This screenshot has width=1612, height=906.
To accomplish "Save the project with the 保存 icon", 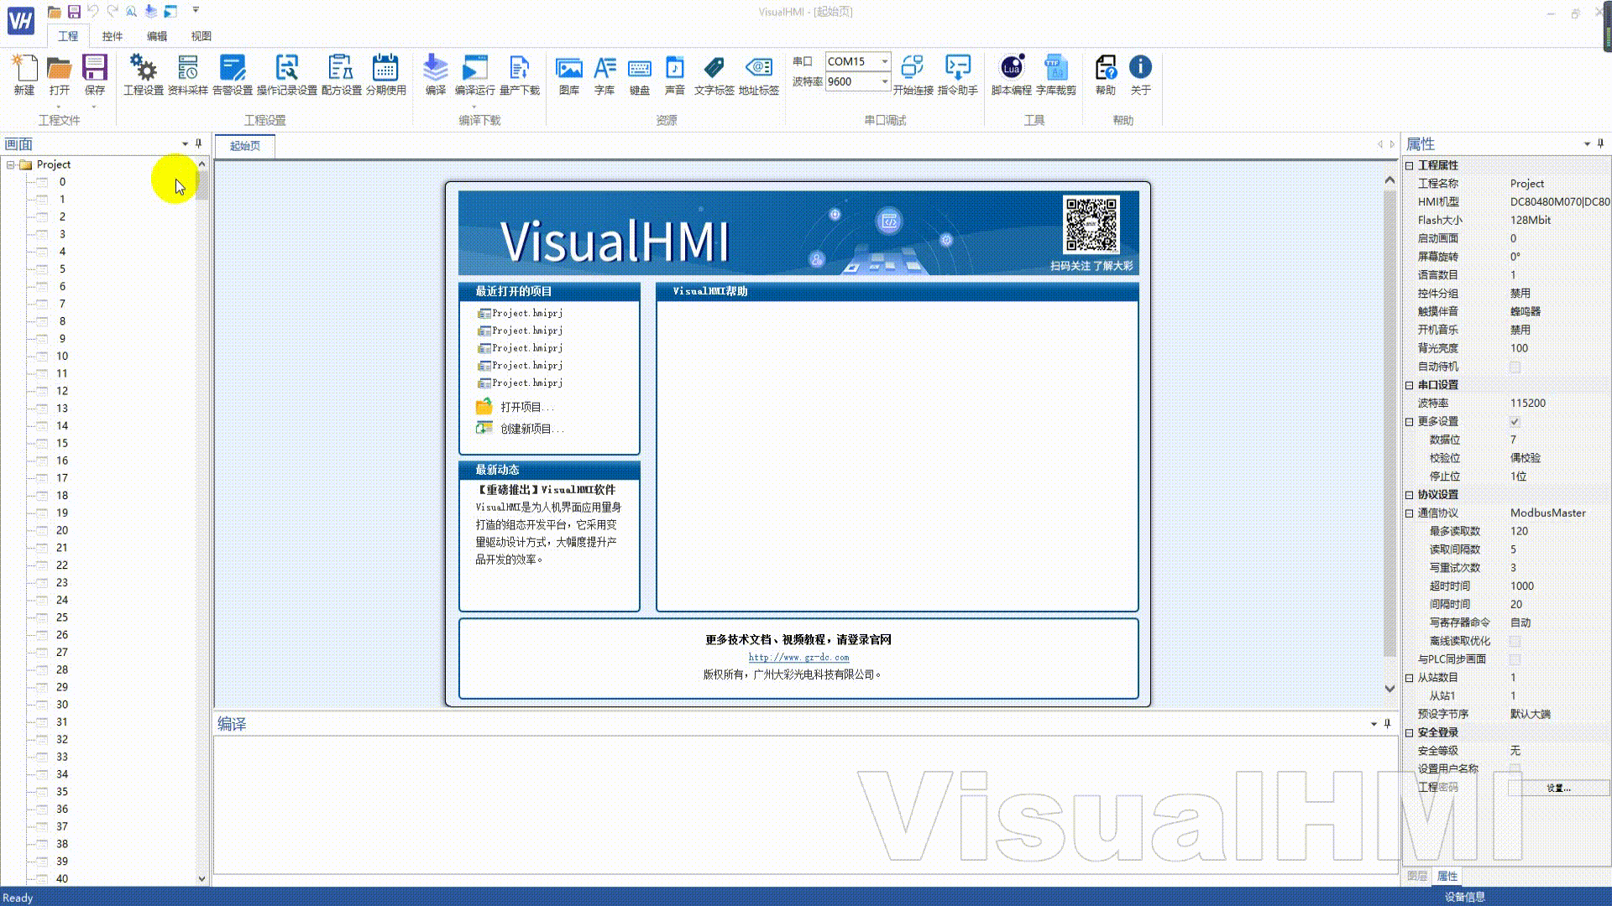I will pyautogui.click(x=94, y=75).
